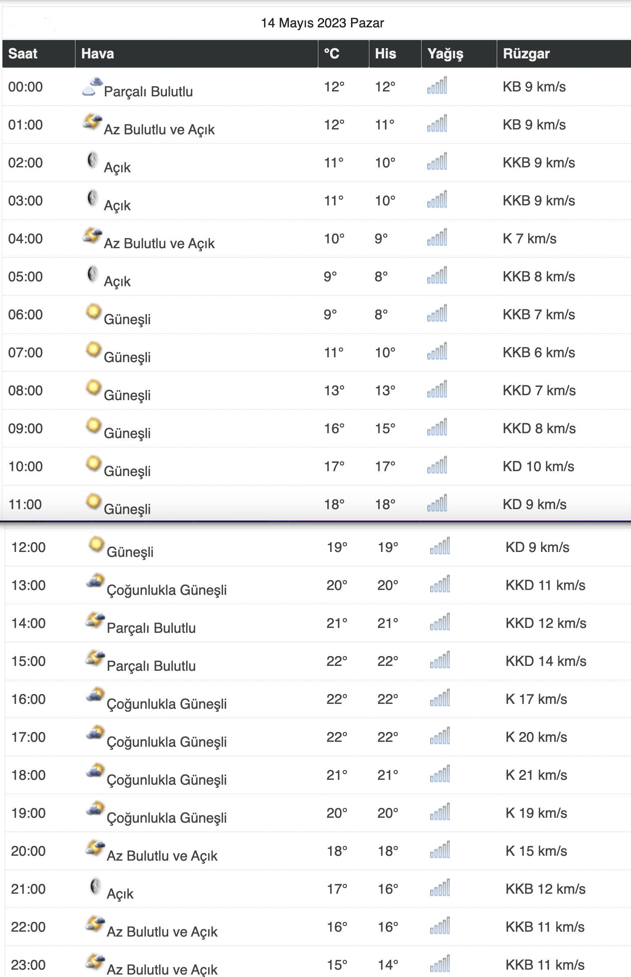Click the mostly sunny icon at 13:00
Image resolution: width=631 pixels, height=977 pixels.
(x=95, y=581)
